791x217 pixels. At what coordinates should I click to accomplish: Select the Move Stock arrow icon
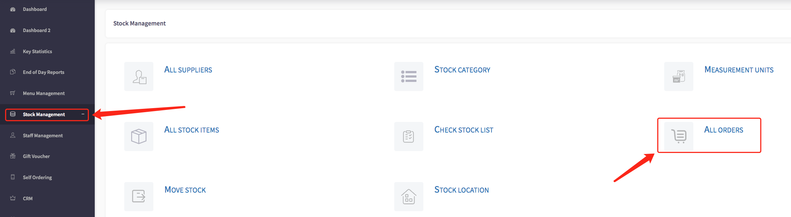139,197
